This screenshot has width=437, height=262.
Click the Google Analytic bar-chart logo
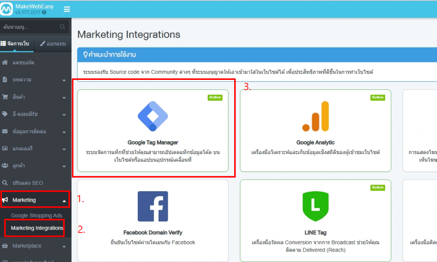(315, 116)
